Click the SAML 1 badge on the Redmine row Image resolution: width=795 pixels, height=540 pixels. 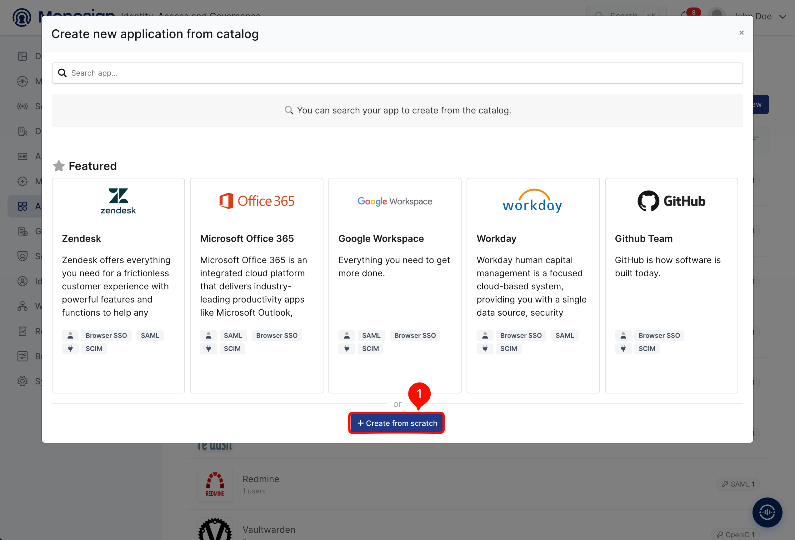pyautogui.click(x=738, y=484)
